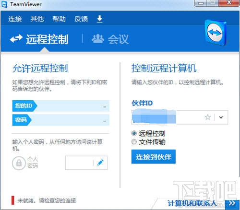Click the 伙伴ID label
Viewport: 240px width, 210px height.
point(142,103)
